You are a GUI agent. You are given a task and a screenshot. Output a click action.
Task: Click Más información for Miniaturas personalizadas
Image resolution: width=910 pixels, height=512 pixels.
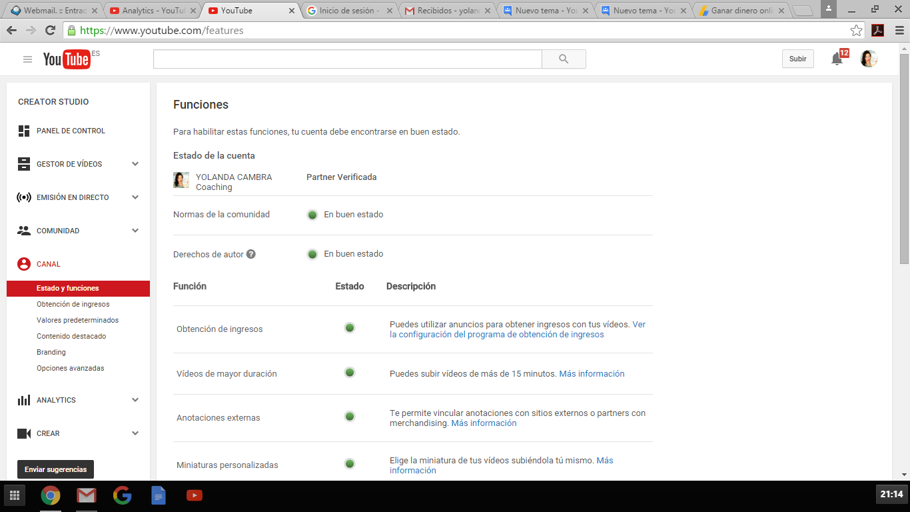point(502,465)
